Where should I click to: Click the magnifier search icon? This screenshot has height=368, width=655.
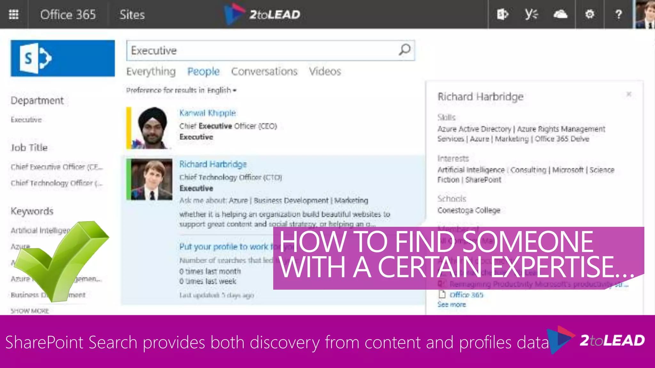(x=404, y=50)
